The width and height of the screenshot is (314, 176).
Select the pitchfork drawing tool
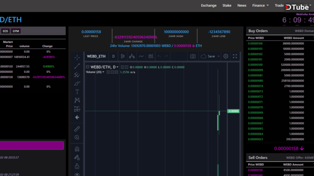coord(77,75)
